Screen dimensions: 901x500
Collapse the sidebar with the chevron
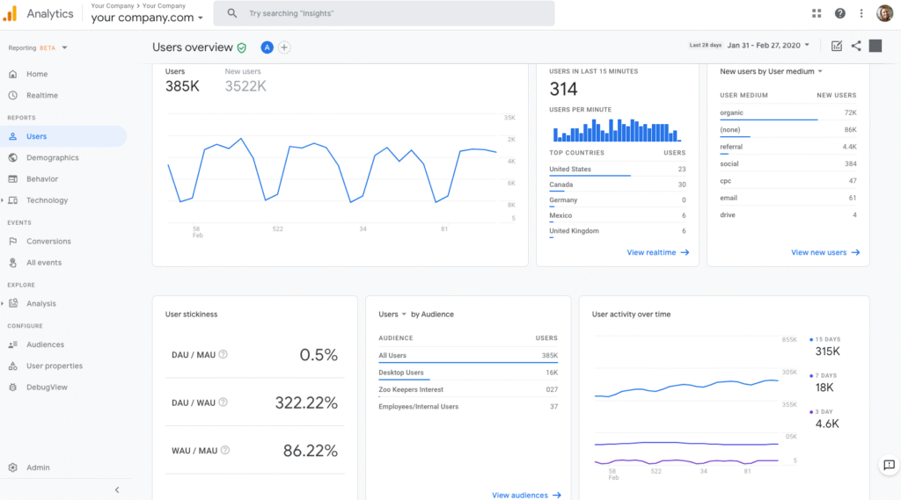pos(117,489)
